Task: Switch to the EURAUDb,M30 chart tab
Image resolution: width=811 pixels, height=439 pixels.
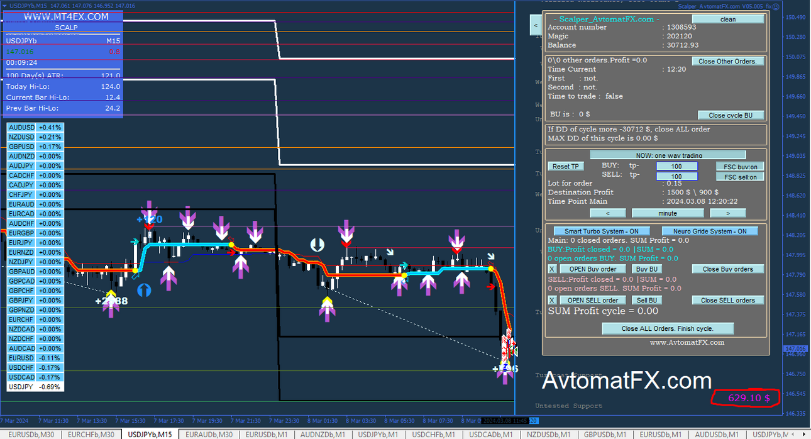Action: (209, 434)
